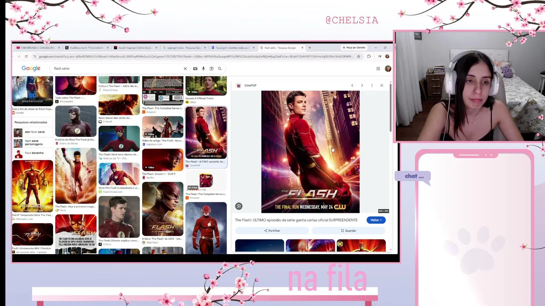Open the Reddit Arrowverse thumbnail
Image resolution: width=545 pixels, height=306 pixels.
coord(33,91)
